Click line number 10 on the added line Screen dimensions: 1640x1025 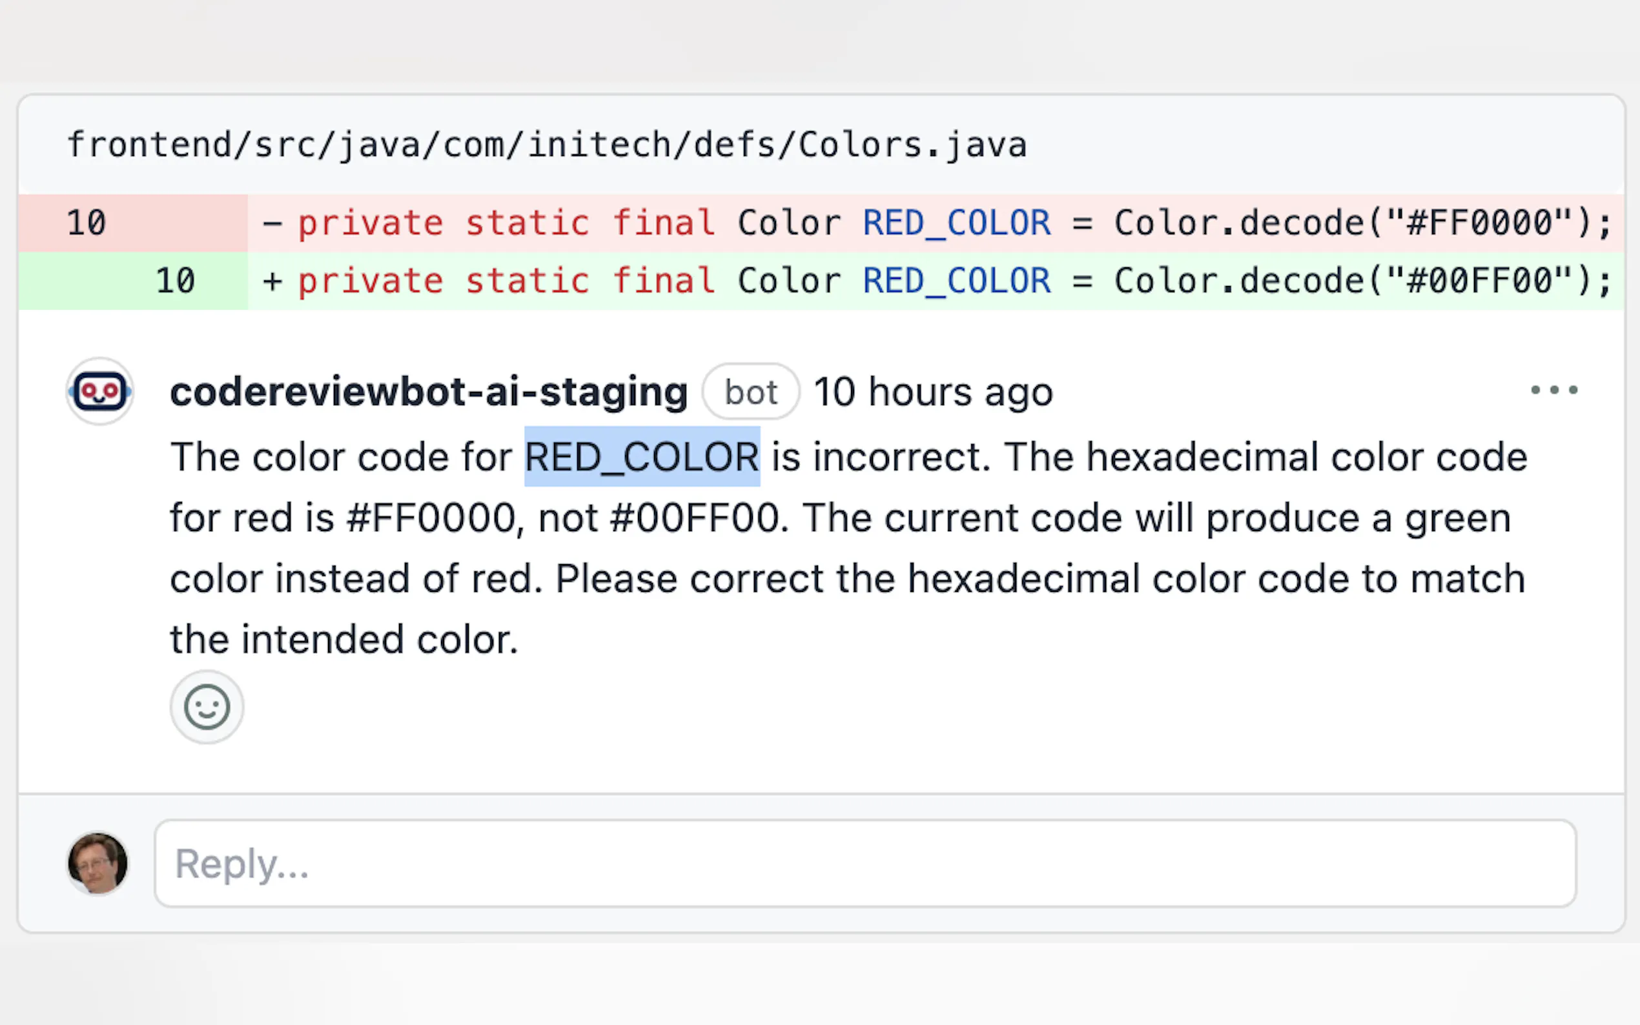[x=175, y=281]
